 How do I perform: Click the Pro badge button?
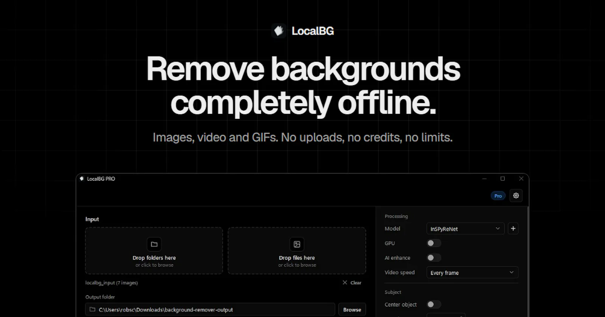pyautogui.click(x=498, y=196)
